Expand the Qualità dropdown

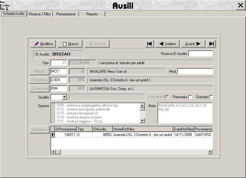(64, 97)
